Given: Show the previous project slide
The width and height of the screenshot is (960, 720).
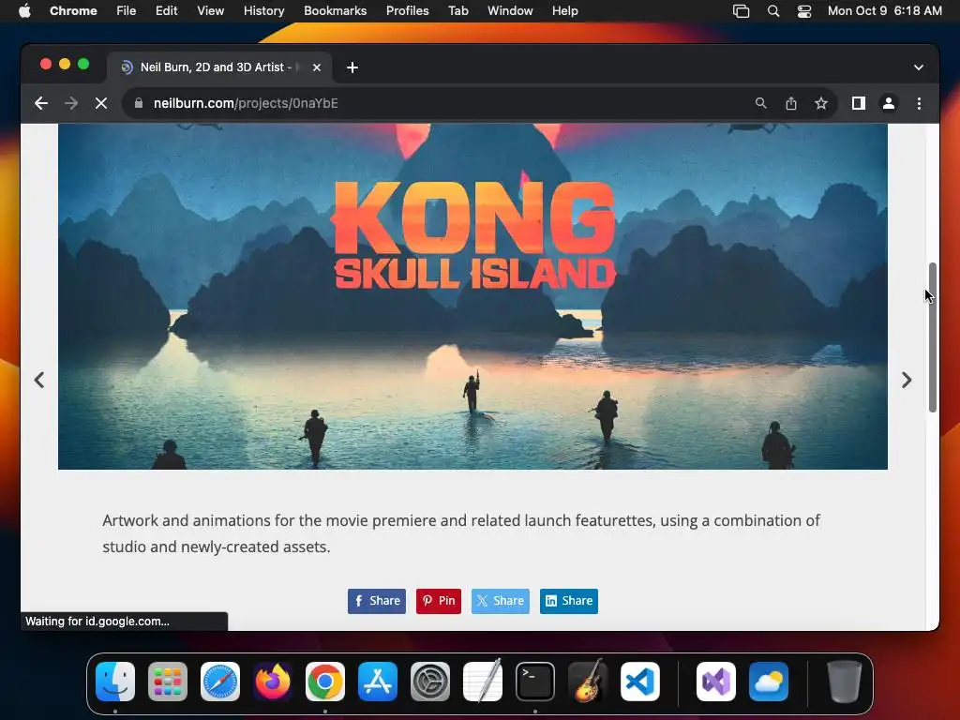Looking at the screenshot, I should pyautogui.click(x=39, y=381).
